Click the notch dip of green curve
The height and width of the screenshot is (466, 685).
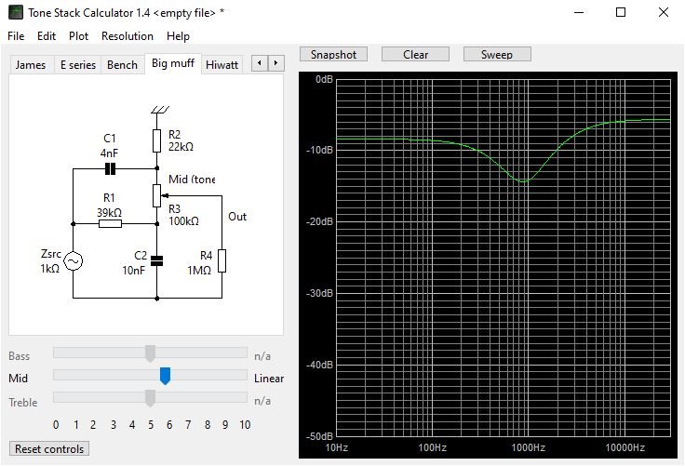(523, 180)
